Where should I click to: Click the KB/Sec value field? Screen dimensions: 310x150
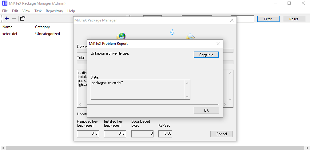[165, 134]
